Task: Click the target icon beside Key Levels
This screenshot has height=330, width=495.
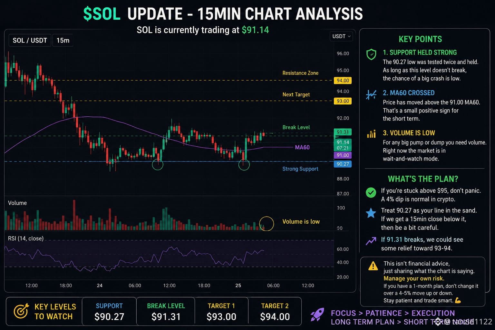Action: click(x=21, y=311)
